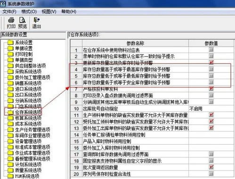The width and height of the screenshot is (235, 179).
Task: Click folder icon next to 供应链整体选项
Action: [10, 65]
